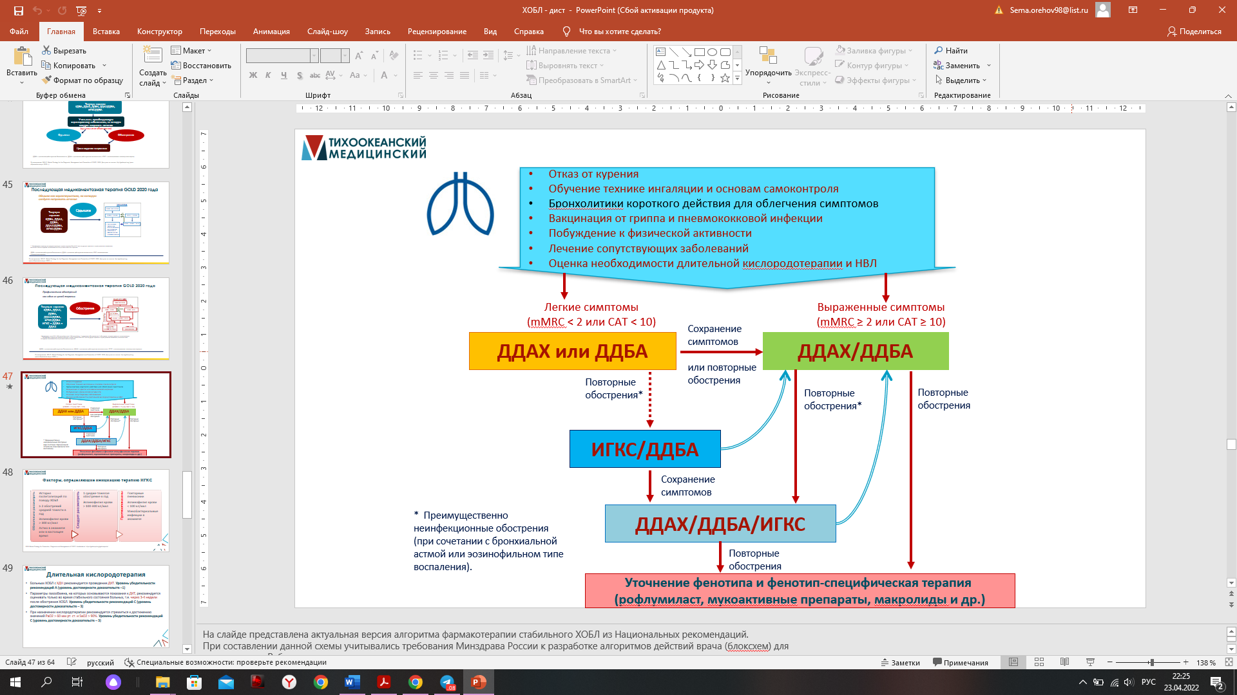Start slideshow from beginning icon in title bar
Image resolution: width=1237 pixels, height=695 pixels.
pos(81,10)
